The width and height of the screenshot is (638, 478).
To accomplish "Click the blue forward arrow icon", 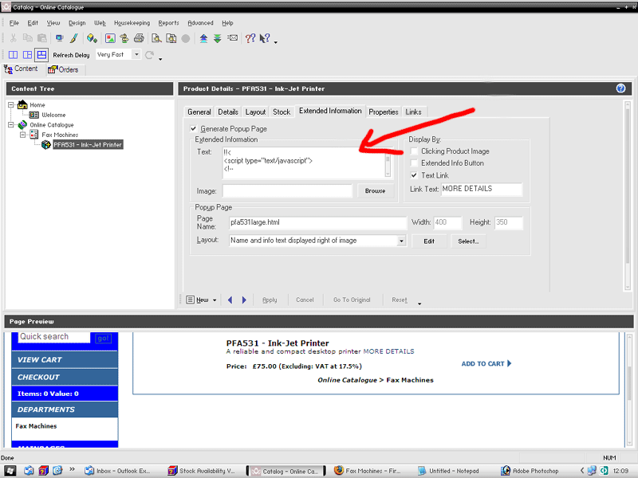I will [x=244, y=300].
